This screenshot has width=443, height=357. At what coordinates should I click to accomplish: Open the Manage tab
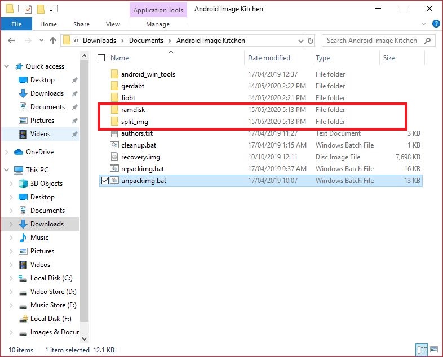[158, 24]
